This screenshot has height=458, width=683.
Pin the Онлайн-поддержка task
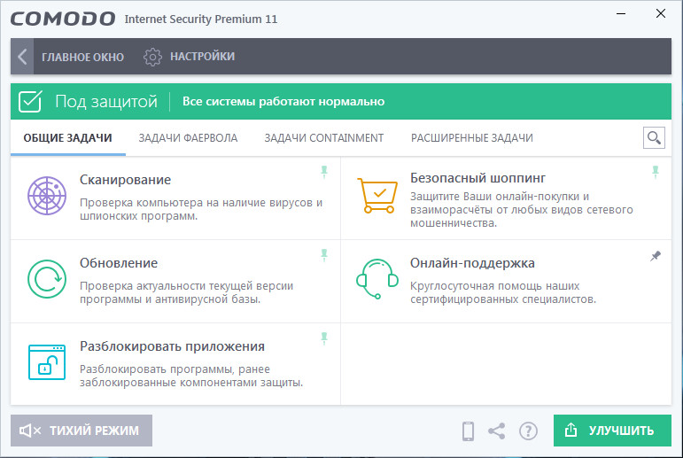click(x=656, y=256)
